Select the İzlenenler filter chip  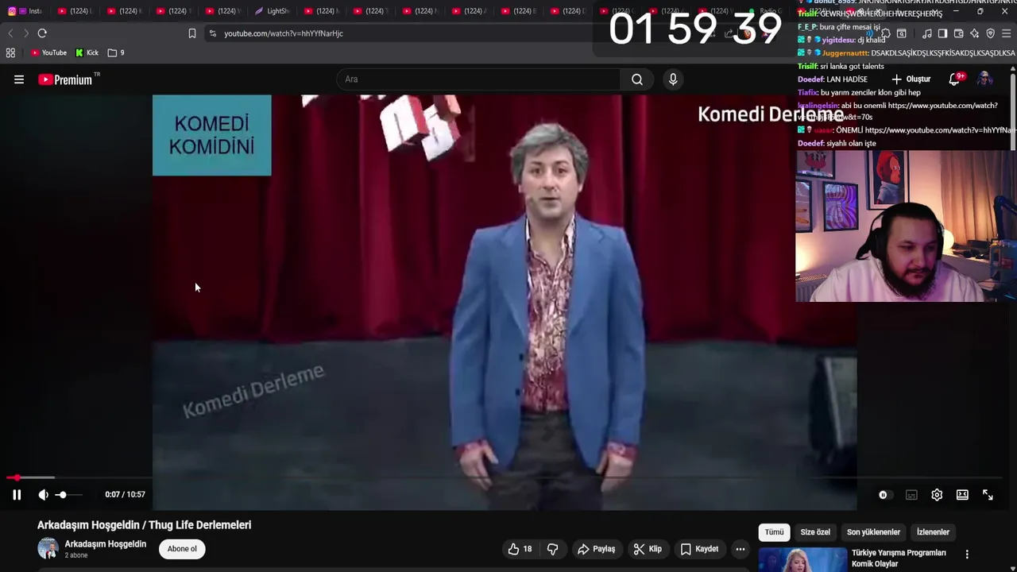tap(933, 532)
